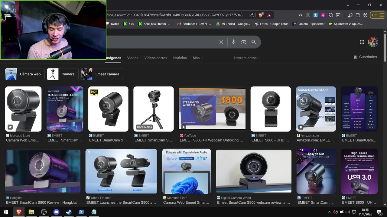Open the 'Hace 5 días' tripod webcam image

coord(154,109)
